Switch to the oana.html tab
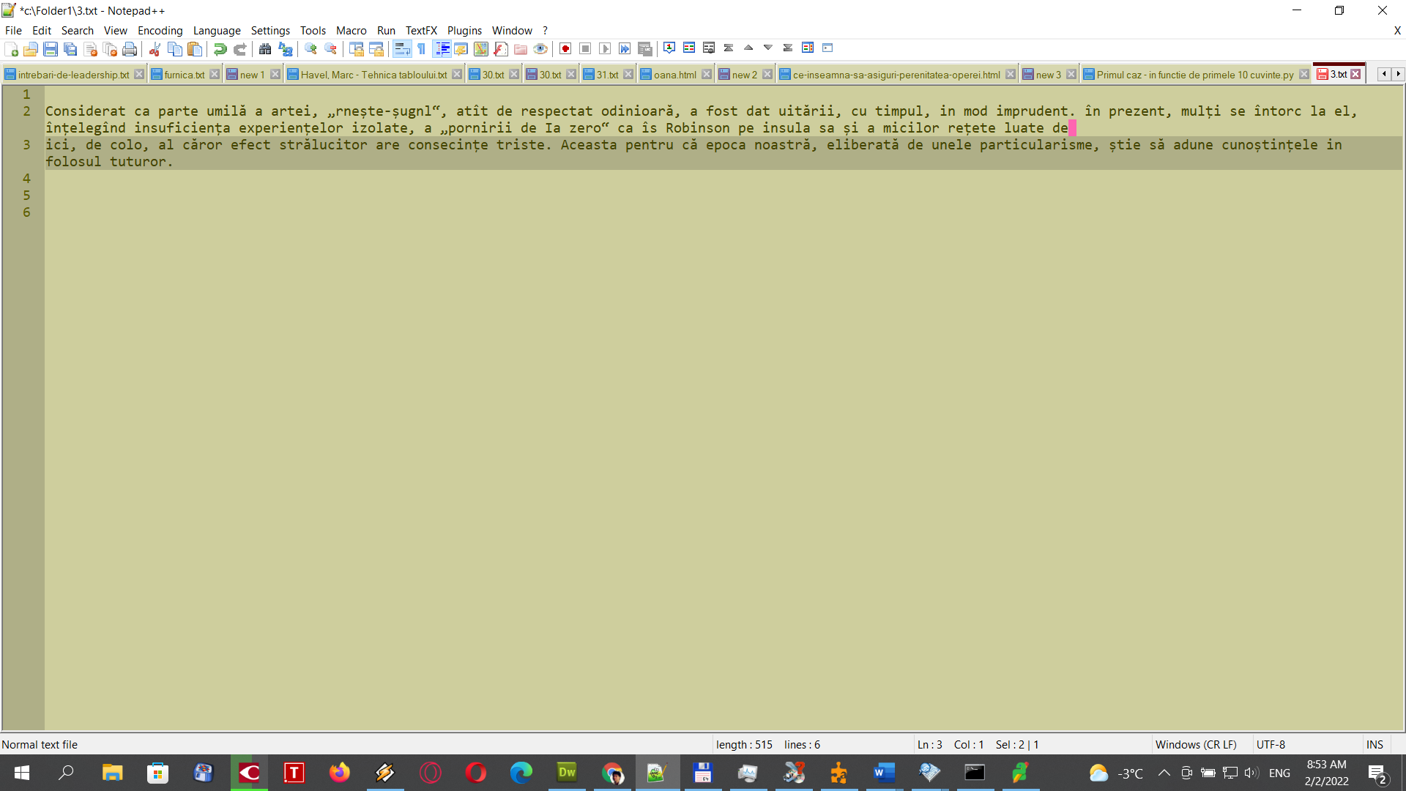Image resolution: width=1406 pixels, height=791 pixels. [x=672, y=74]
